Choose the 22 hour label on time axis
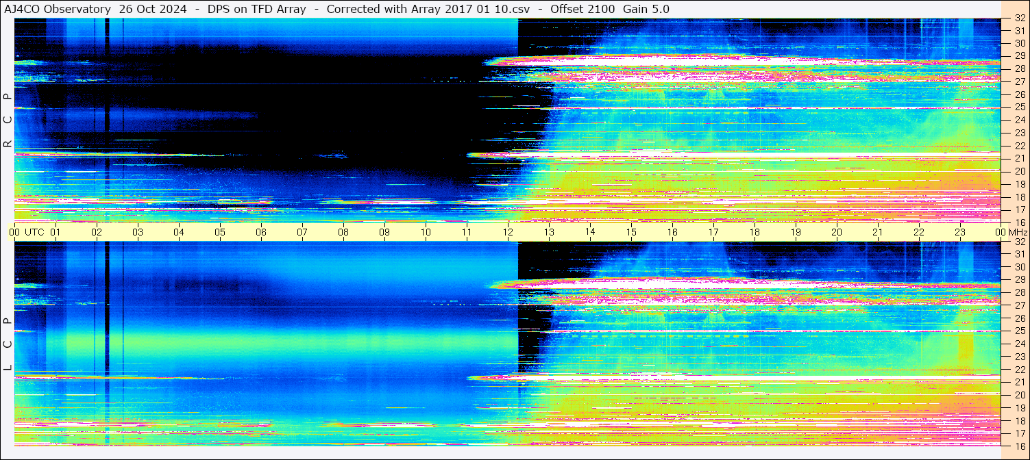The height and width of the screenshot is (460, 1030). tap(919, 232)
